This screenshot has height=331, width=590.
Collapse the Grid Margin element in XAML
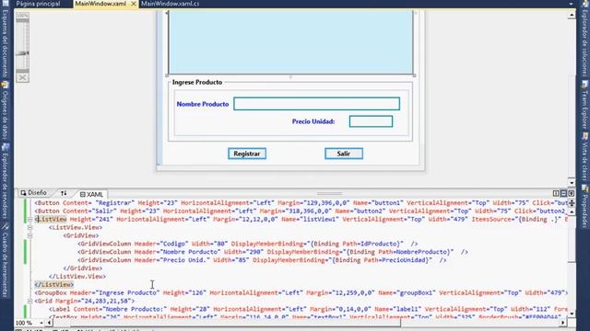coord(29,302)
